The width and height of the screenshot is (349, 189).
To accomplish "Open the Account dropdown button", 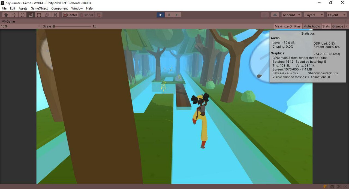I will coord(291,15).
